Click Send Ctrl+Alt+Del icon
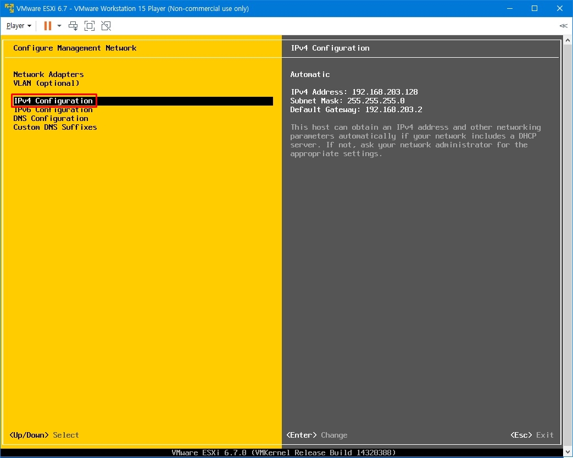The height and width of the screenshot is (458, 573). [x=73, y=26]
